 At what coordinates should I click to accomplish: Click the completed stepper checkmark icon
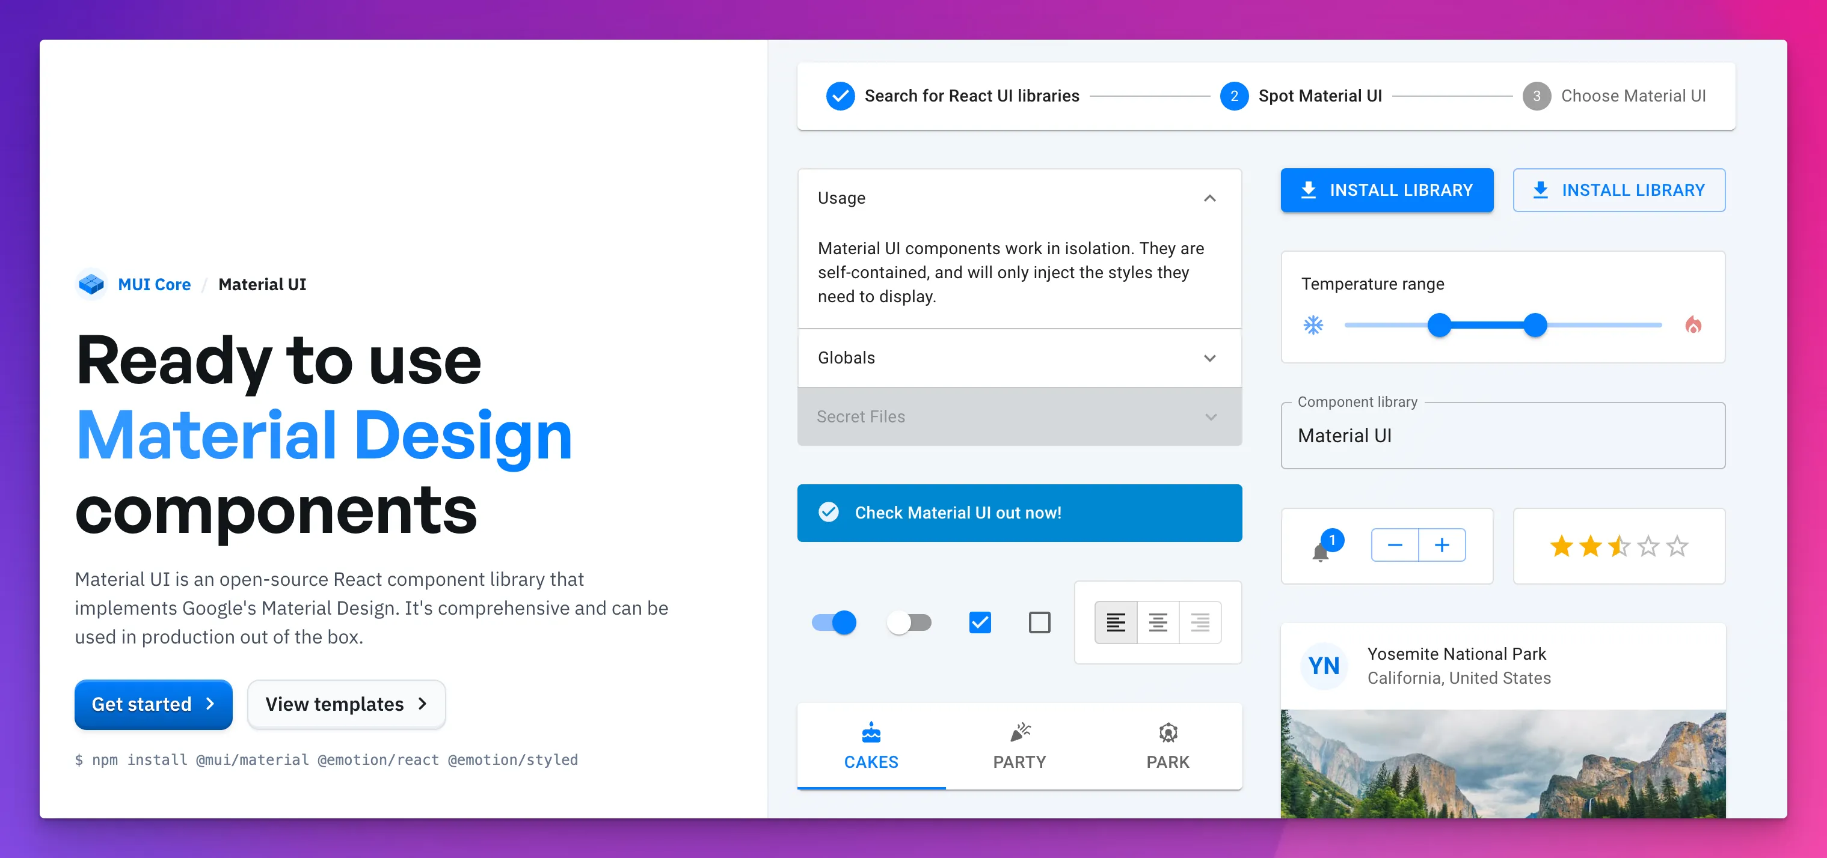point(839,97)
